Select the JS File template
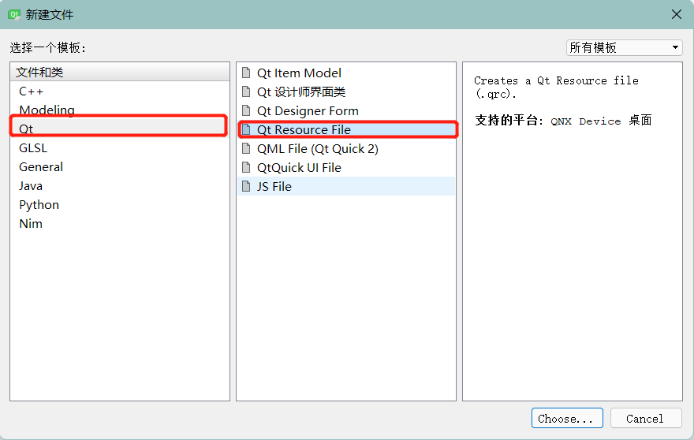694x440 pixels. 346,186
